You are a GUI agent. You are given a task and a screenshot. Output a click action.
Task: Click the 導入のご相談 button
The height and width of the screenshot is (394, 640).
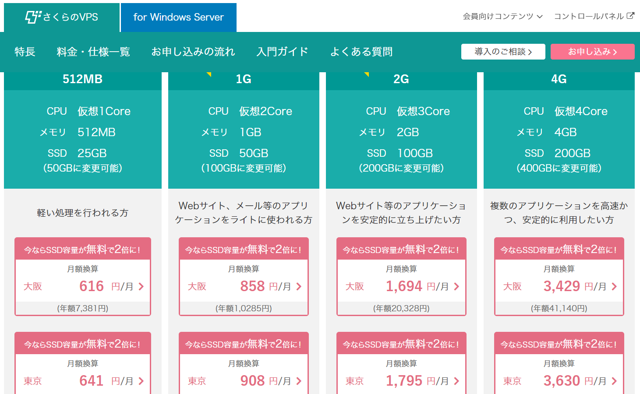503,52
